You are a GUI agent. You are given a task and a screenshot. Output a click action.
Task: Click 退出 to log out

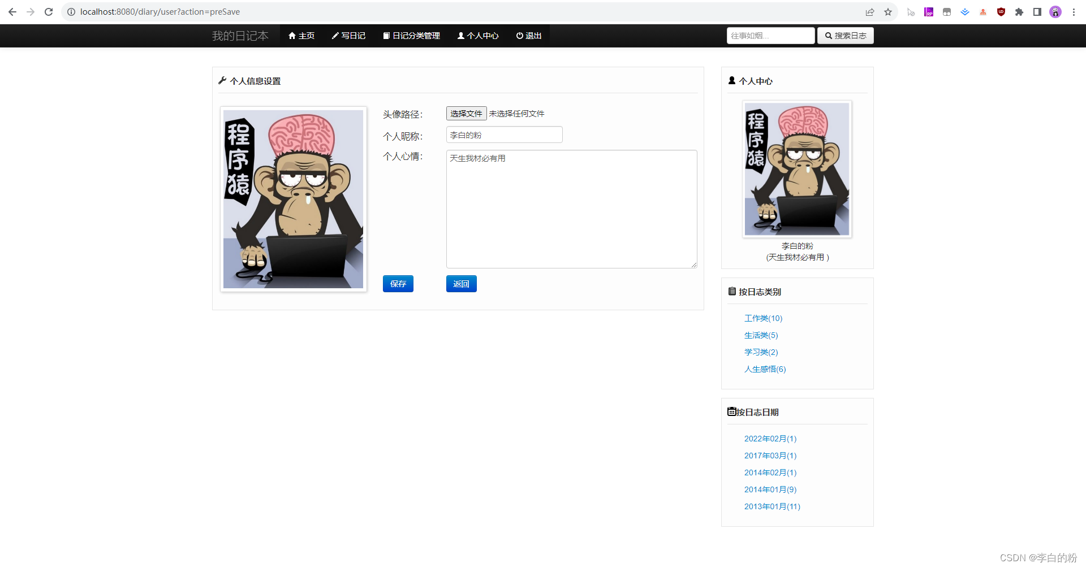tap(529, 36)
